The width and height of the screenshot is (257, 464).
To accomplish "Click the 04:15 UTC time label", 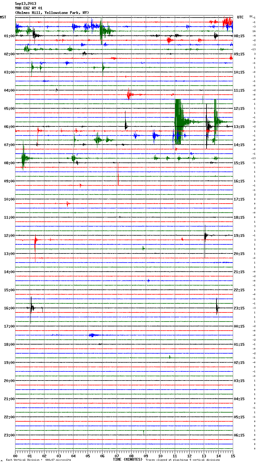I will [239, 399].
